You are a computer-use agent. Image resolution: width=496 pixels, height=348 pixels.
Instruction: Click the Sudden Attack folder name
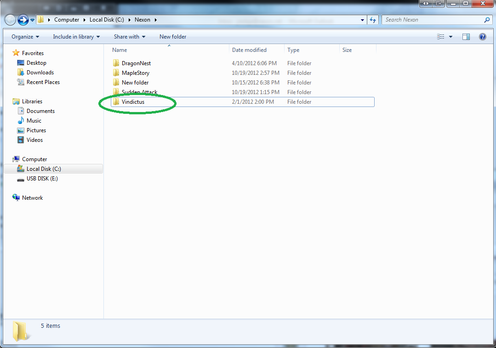(x=139, y=92)
